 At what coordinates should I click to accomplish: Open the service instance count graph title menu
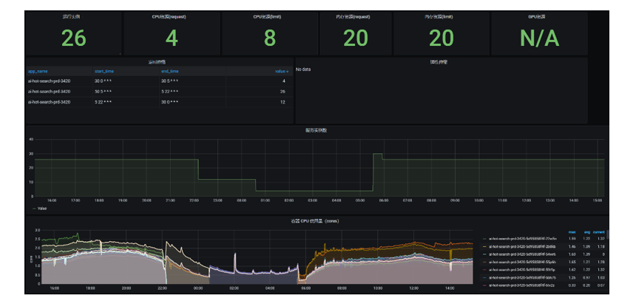point(317,129)
